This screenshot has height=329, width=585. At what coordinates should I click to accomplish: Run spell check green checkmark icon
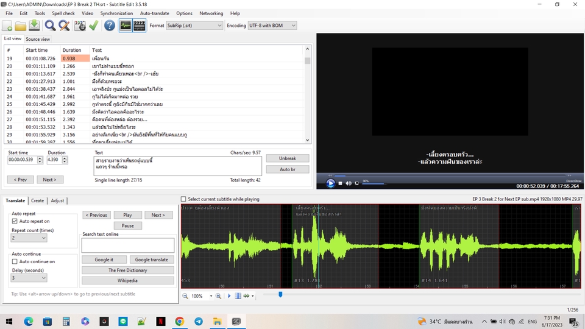(x=94, y=26)
